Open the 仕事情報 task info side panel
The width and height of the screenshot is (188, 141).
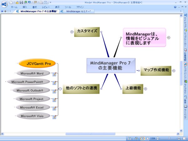point(185,55)
